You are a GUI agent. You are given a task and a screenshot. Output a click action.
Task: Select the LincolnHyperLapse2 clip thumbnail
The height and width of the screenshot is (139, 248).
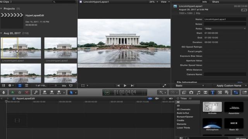tap(60, 48)
